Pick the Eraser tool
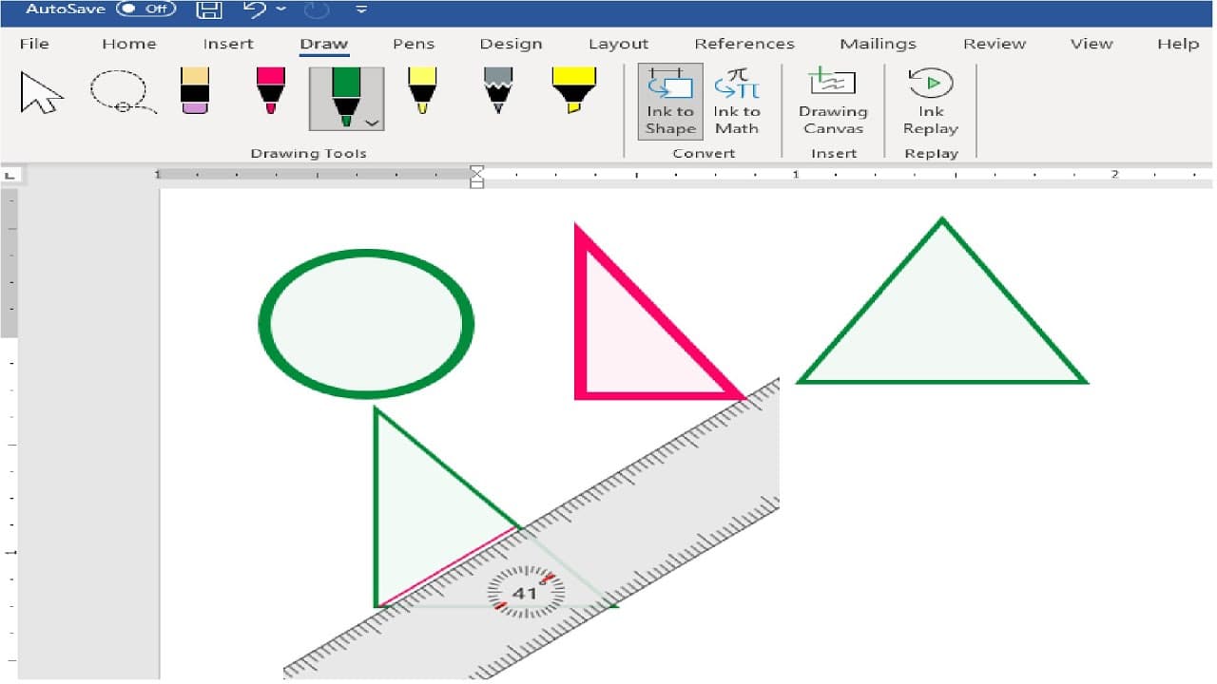 pos(194,92)
